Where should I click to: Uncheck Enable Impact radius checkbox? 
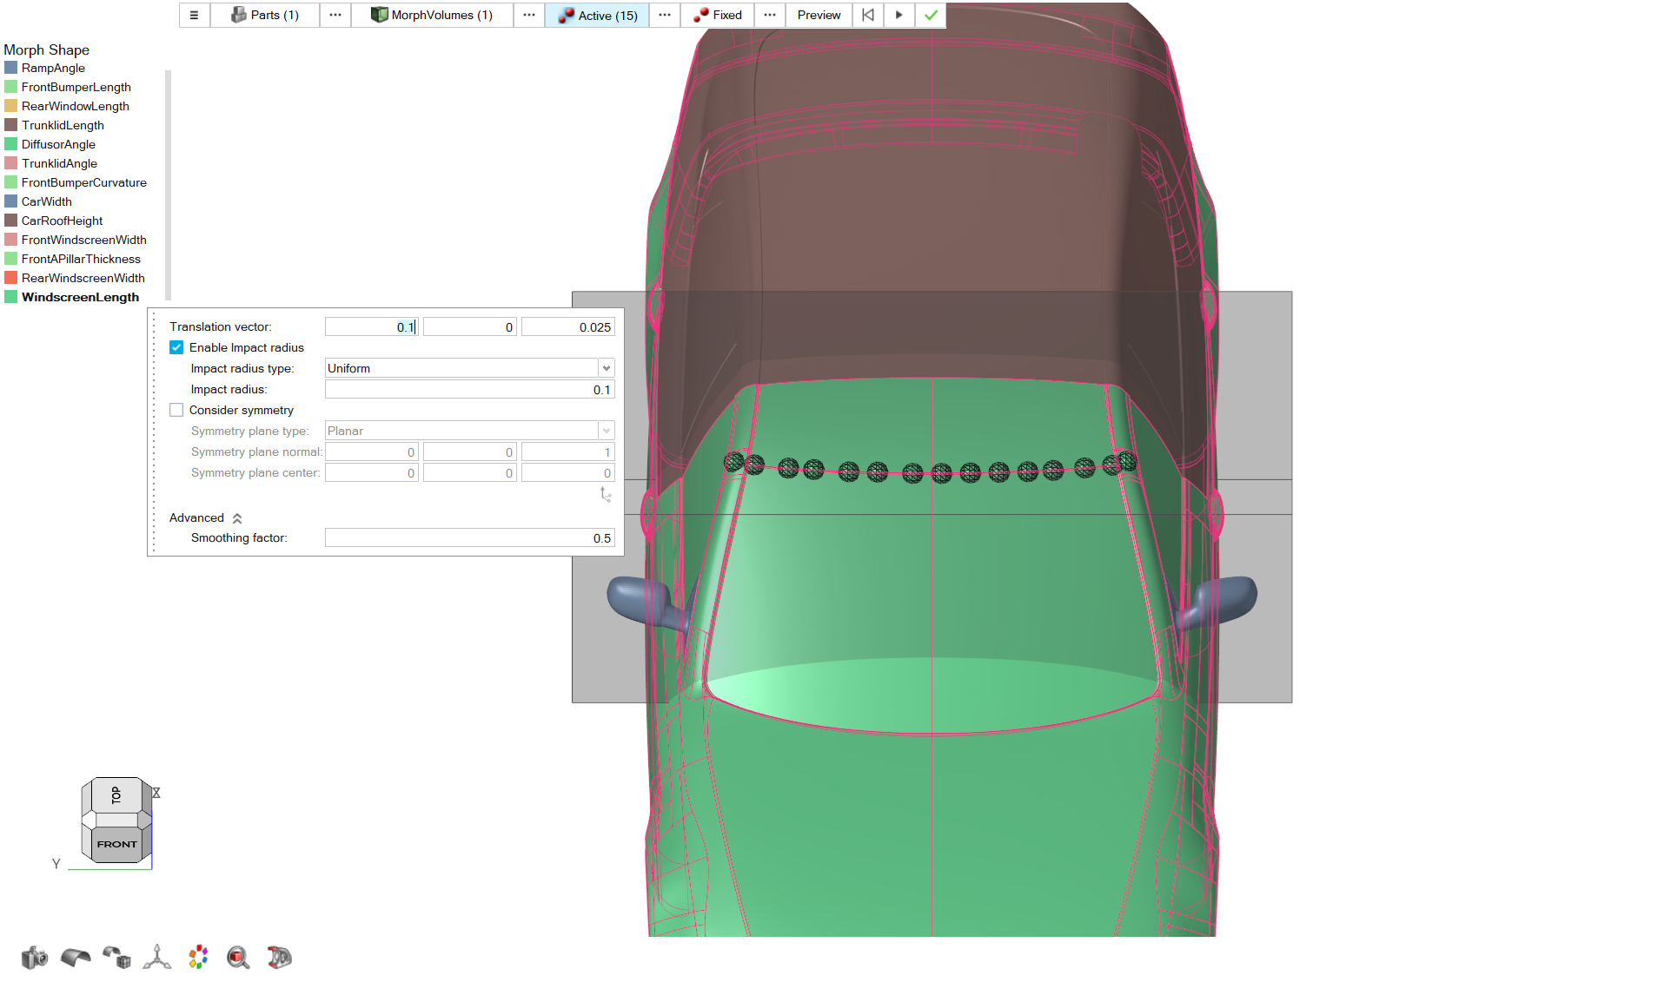(176, 347)
